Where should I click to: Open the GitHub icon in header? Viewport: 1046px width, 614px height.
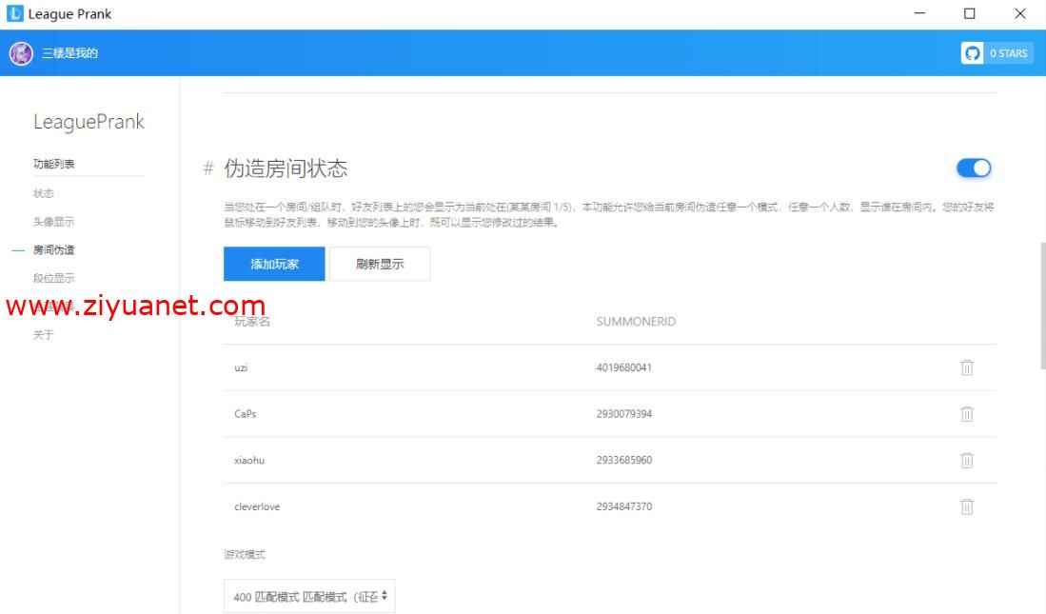point(972,53)
